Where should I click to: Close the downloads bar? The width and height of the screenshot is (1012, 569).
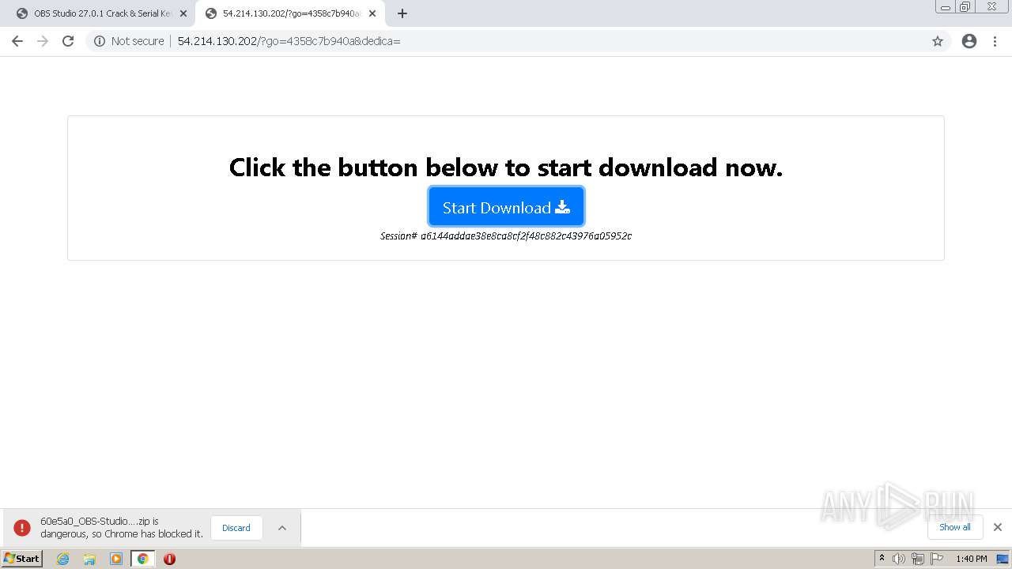click(x=998, y=527)
